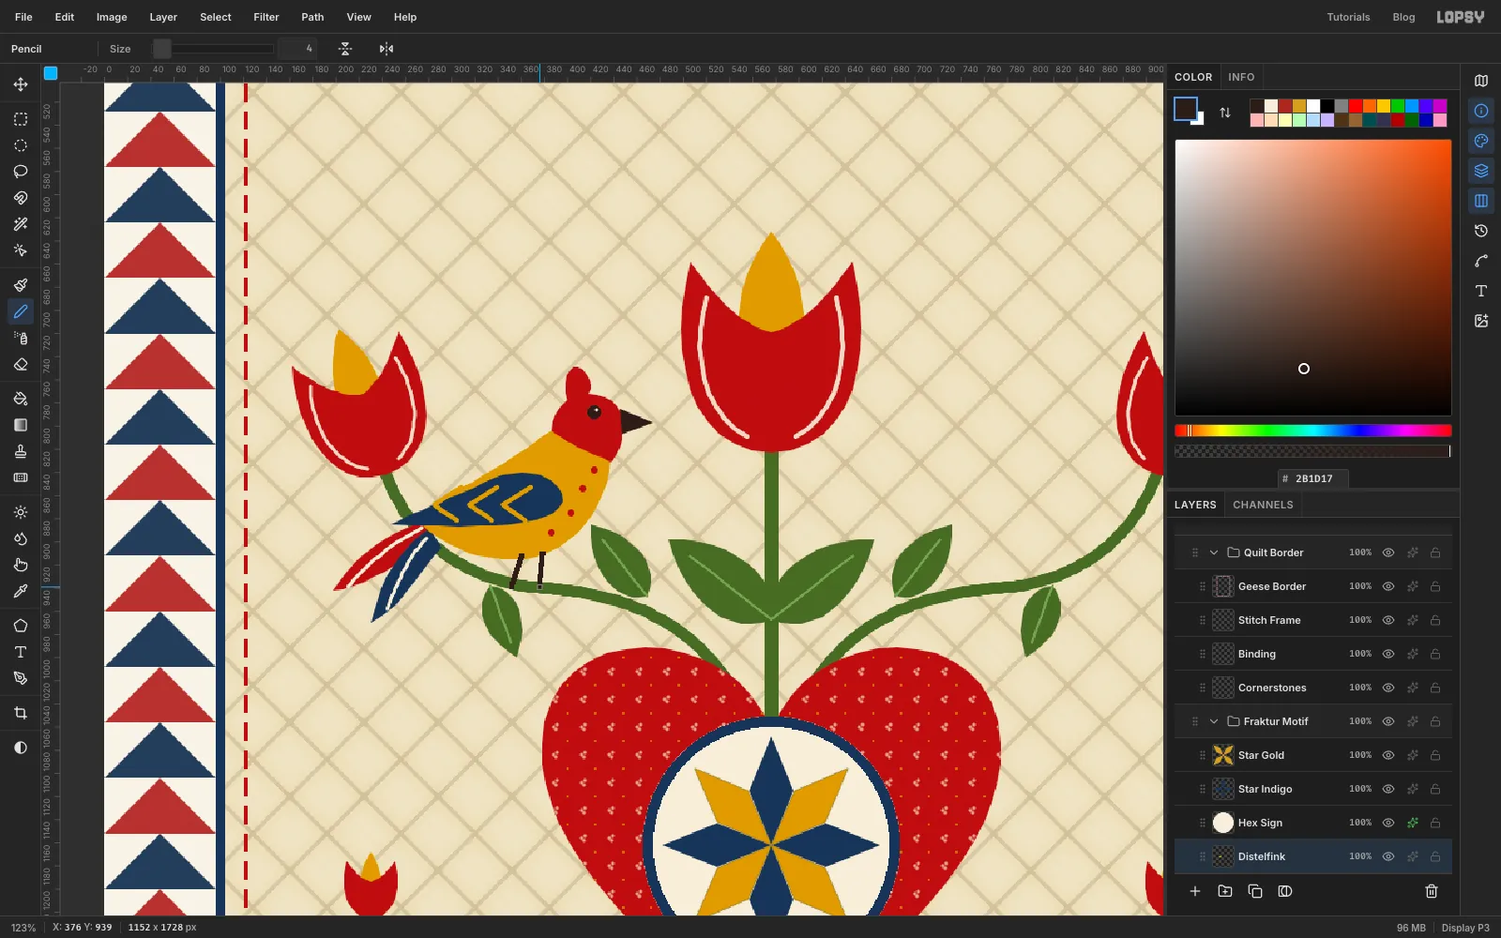Delete layer with trash icon
The height and width of the screenshot is (938, 1501).
1432,891
